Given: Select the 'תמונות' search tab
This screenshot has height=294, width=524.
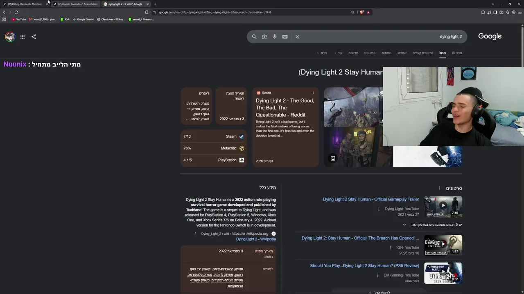Looking at the screenshot, I should tap(386, 53).
